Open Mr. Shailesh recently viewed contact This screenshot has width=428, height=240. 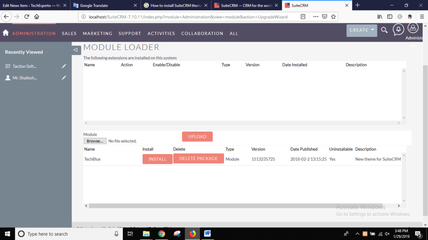25,78
